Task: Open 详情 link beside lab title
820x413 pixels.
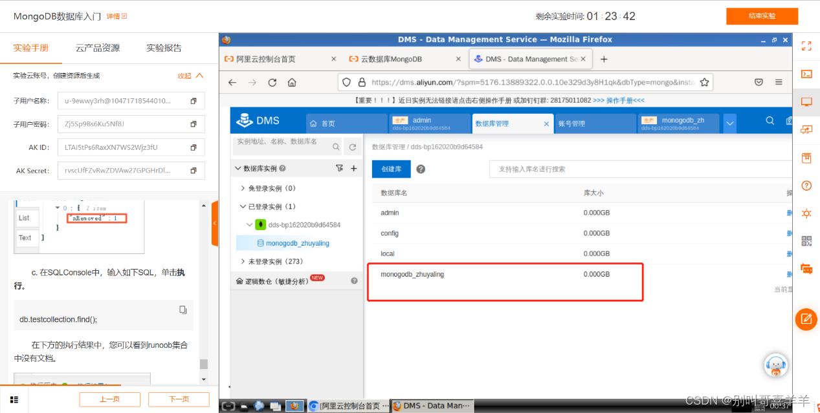Action: (x=116, y=16)
